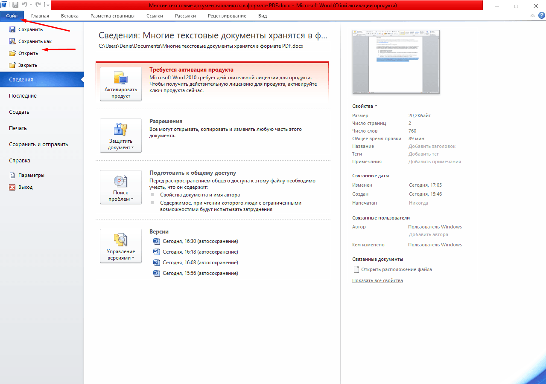Click the editing time value 89 мин
This screenshot has height=384, width=546.
416,139
